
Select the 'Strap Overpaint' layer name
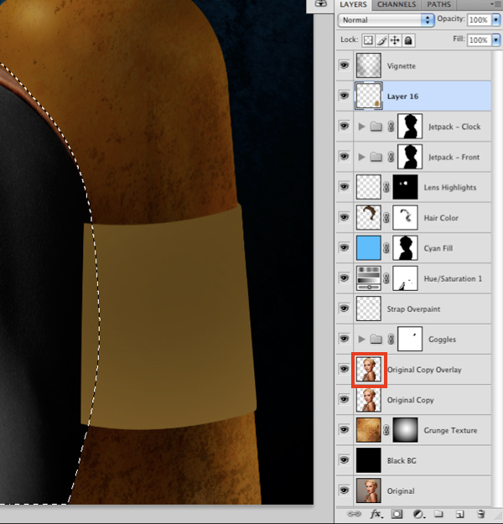413,309
